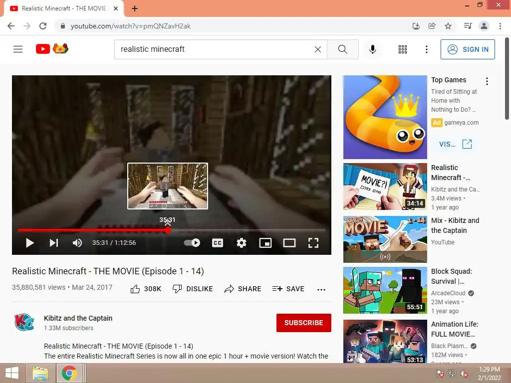Screen dimensions: 511x383
Task: Click the Chrome taskbar icon
Action: (69, 373)
